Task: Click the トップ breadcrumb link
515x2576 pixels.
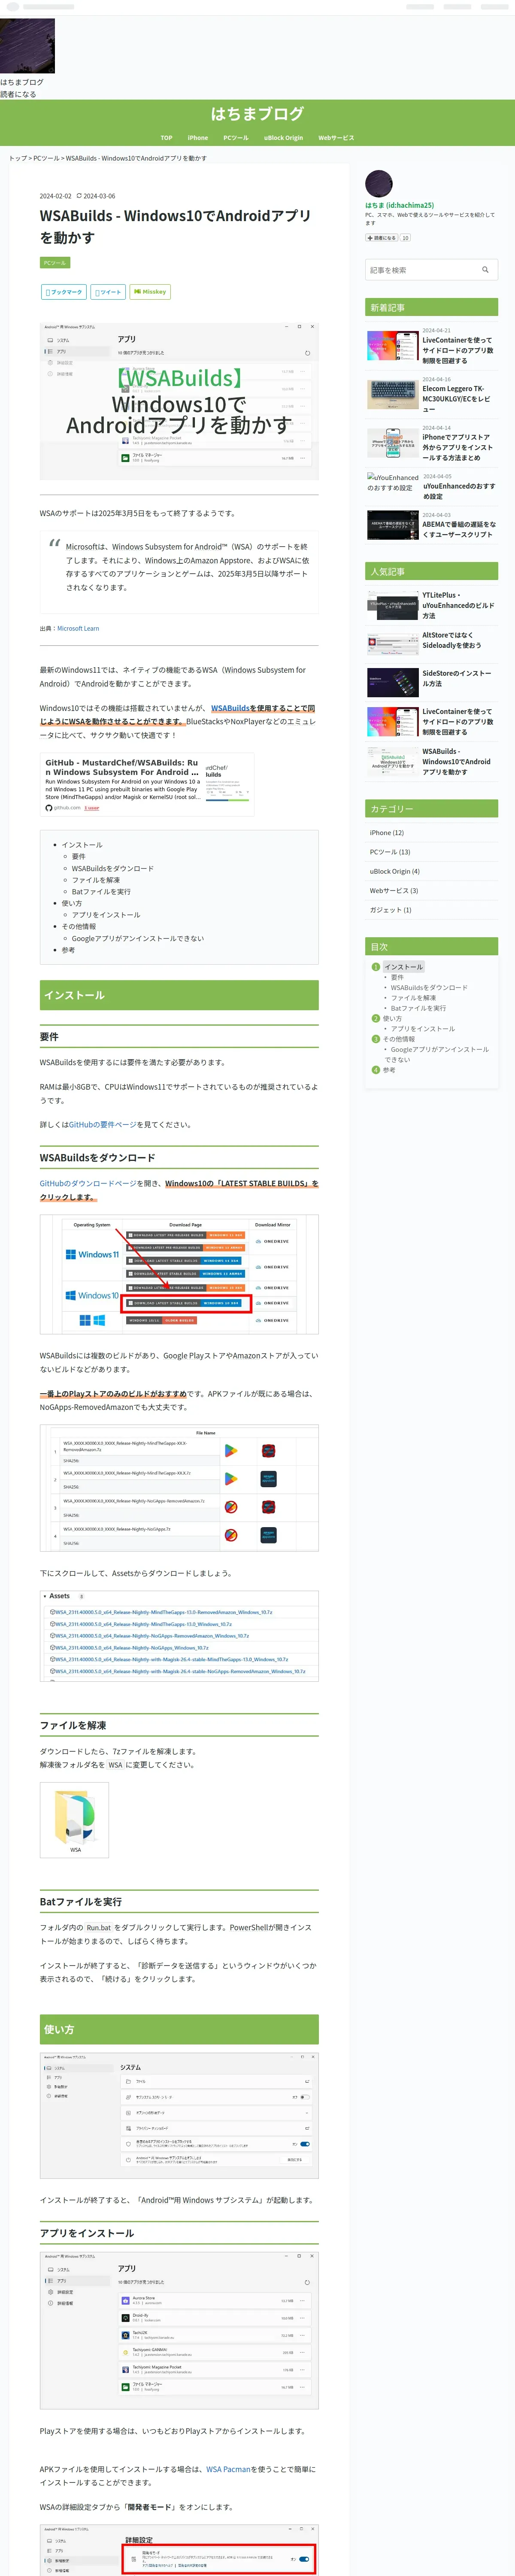Action: (x=18, y=158)
